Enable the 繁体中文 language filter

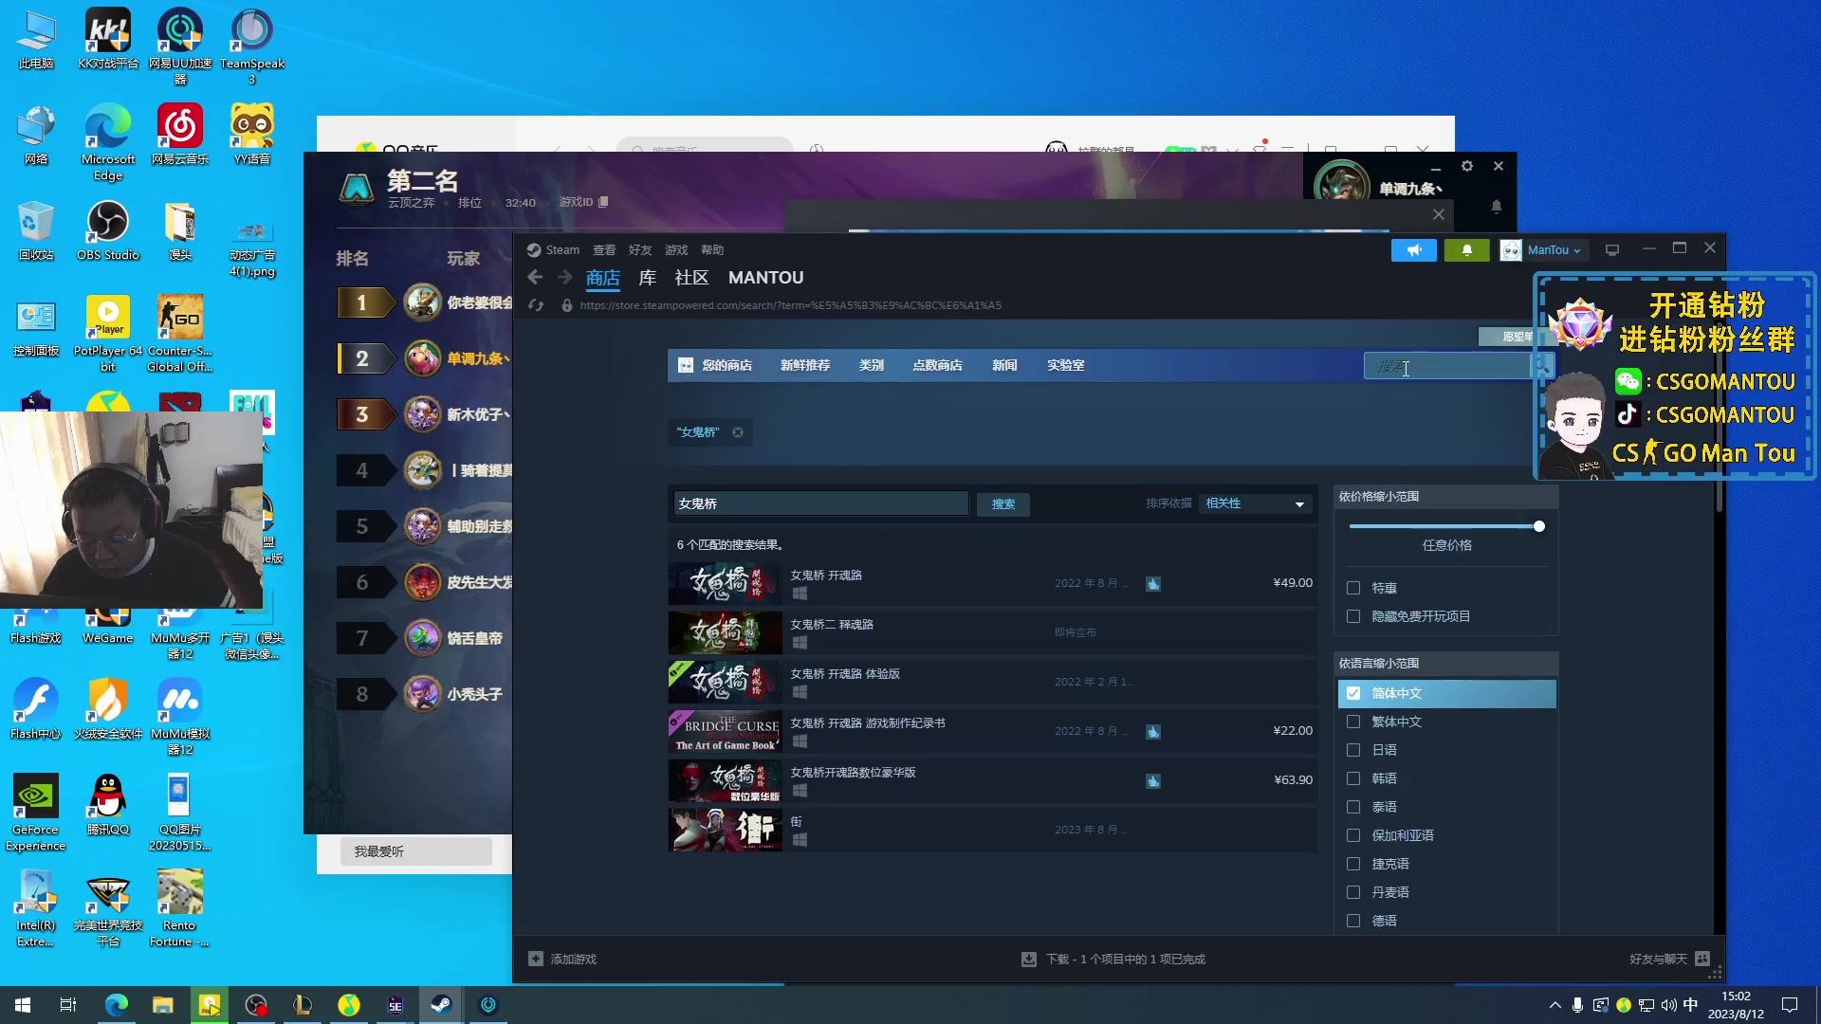pos(1353,722)
